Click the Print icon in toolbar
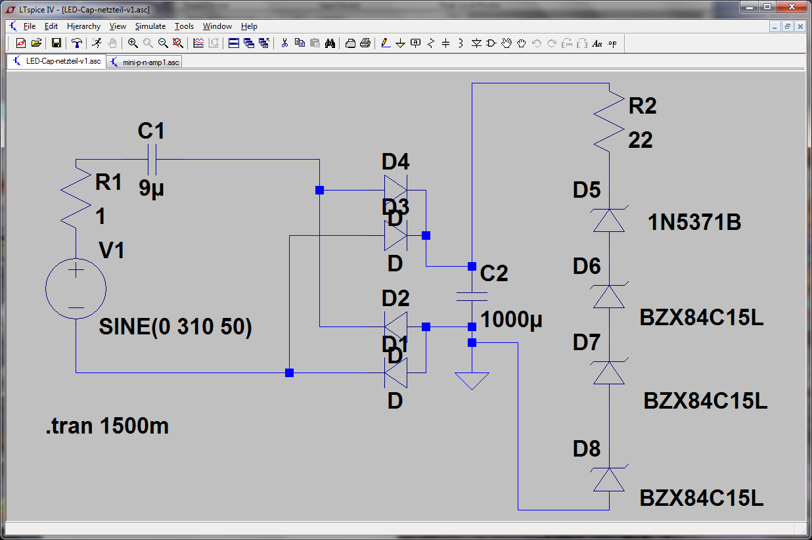This screenshot has width=812, height=540. point(365,43)
